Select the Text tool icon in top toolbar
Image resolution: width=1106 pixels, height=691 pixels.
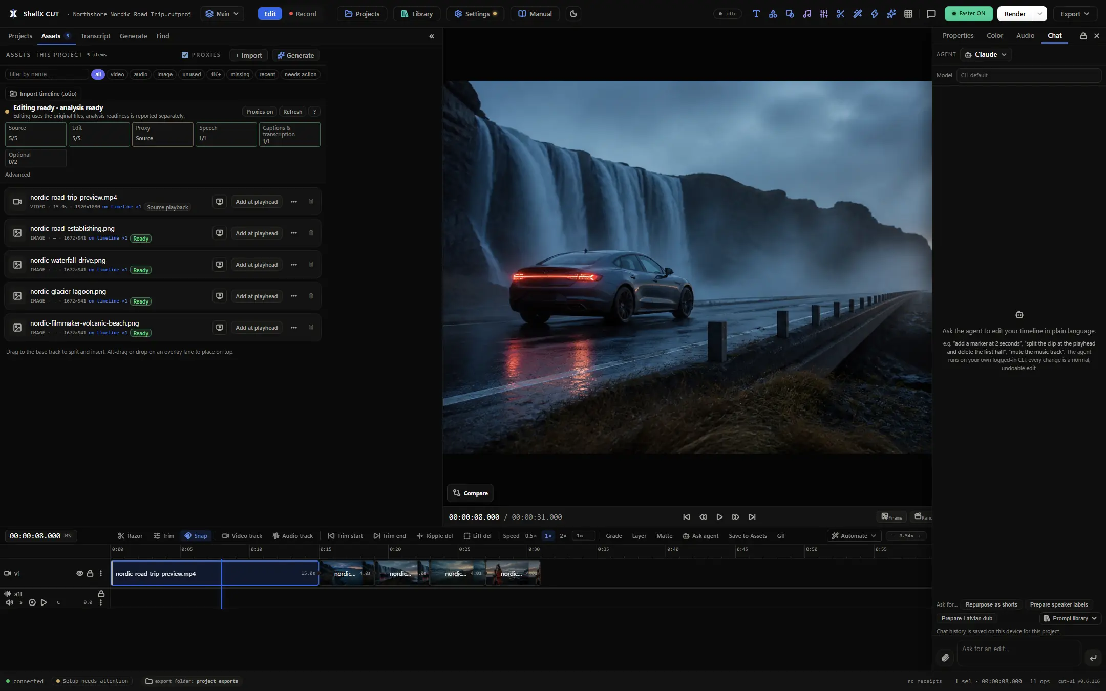(x=756, y=14)
